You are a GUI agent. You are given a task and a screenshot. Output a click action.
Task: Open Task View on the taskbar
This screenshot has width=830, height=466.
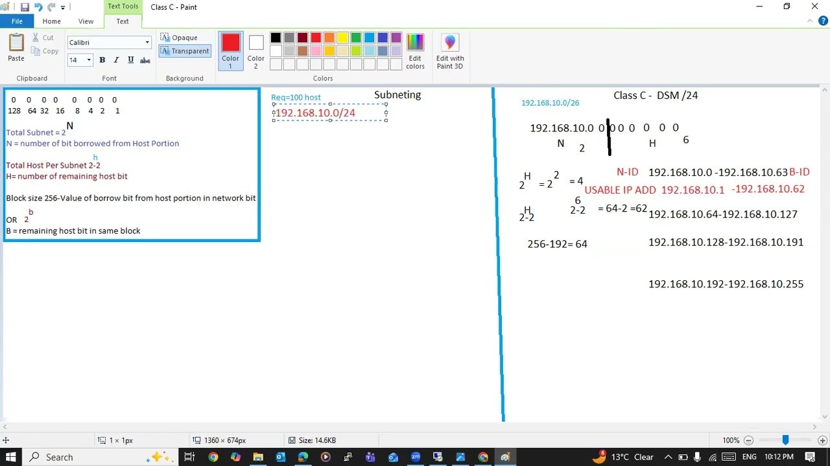click(189, 457)
